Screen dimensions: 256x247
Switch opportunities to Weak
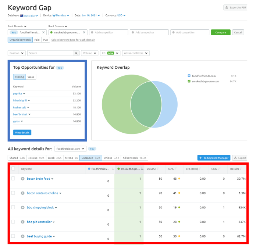coord(31,77)
